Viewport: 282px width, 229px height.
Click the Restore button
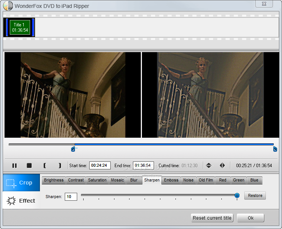(x=255, y=195)
